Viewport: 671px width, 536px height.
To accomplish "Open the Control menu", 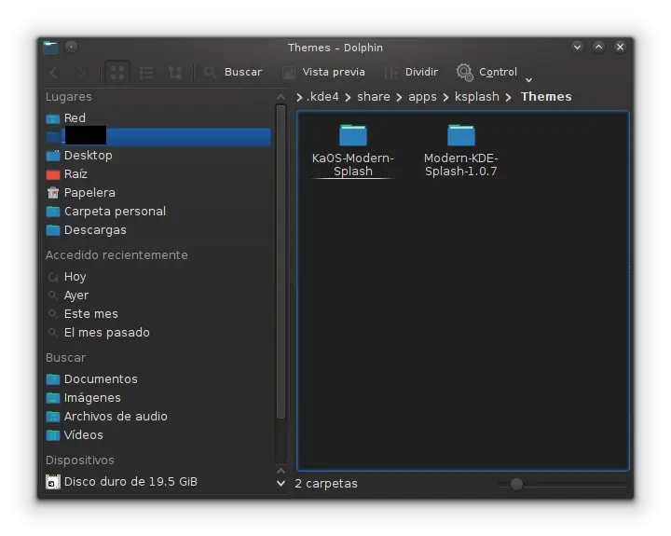I will coord(487,72).
